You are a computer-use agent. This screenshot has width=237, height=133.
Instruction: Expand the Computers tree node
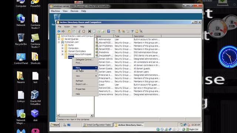(63, 48)
